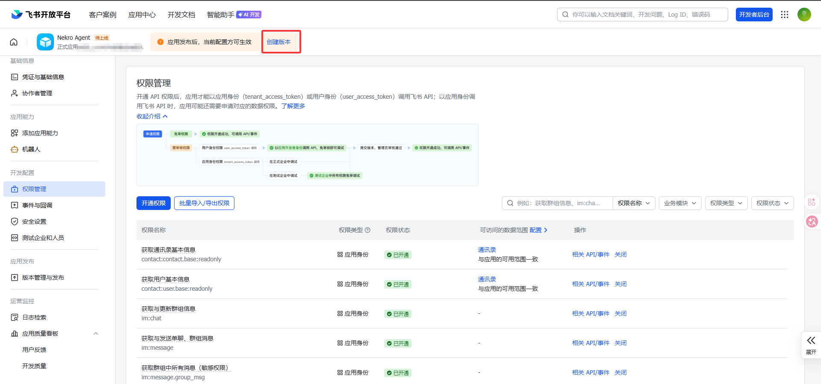Viewport: 821px width, 384px height.
Task: Click the Nekro Agent app cube icon
Action: pos(45,42)
